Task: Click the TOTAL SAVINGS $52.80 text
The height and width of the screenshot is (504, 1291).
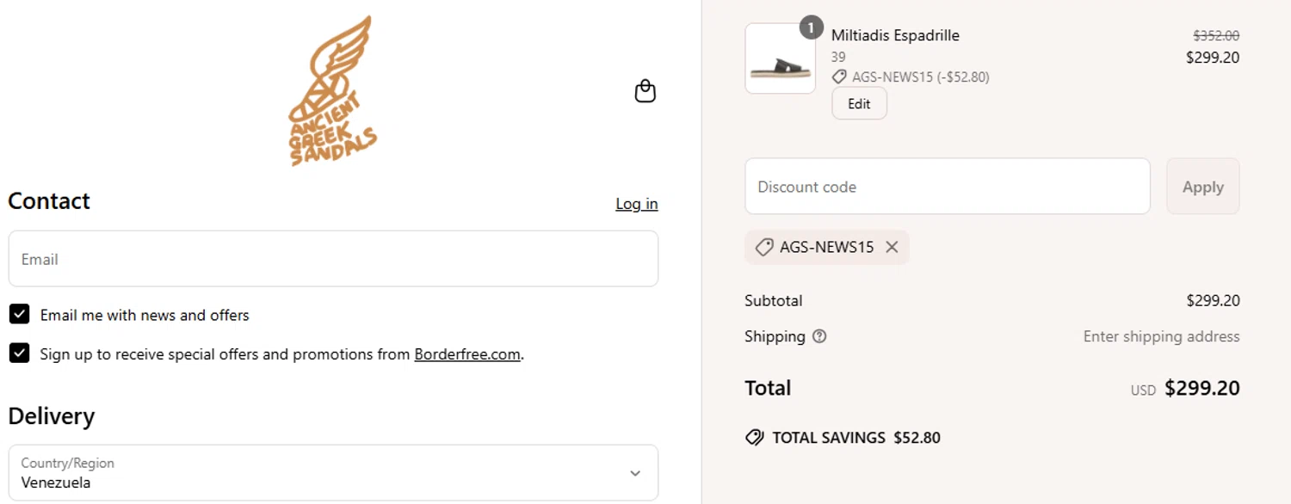Action: (x=856, y=438)
